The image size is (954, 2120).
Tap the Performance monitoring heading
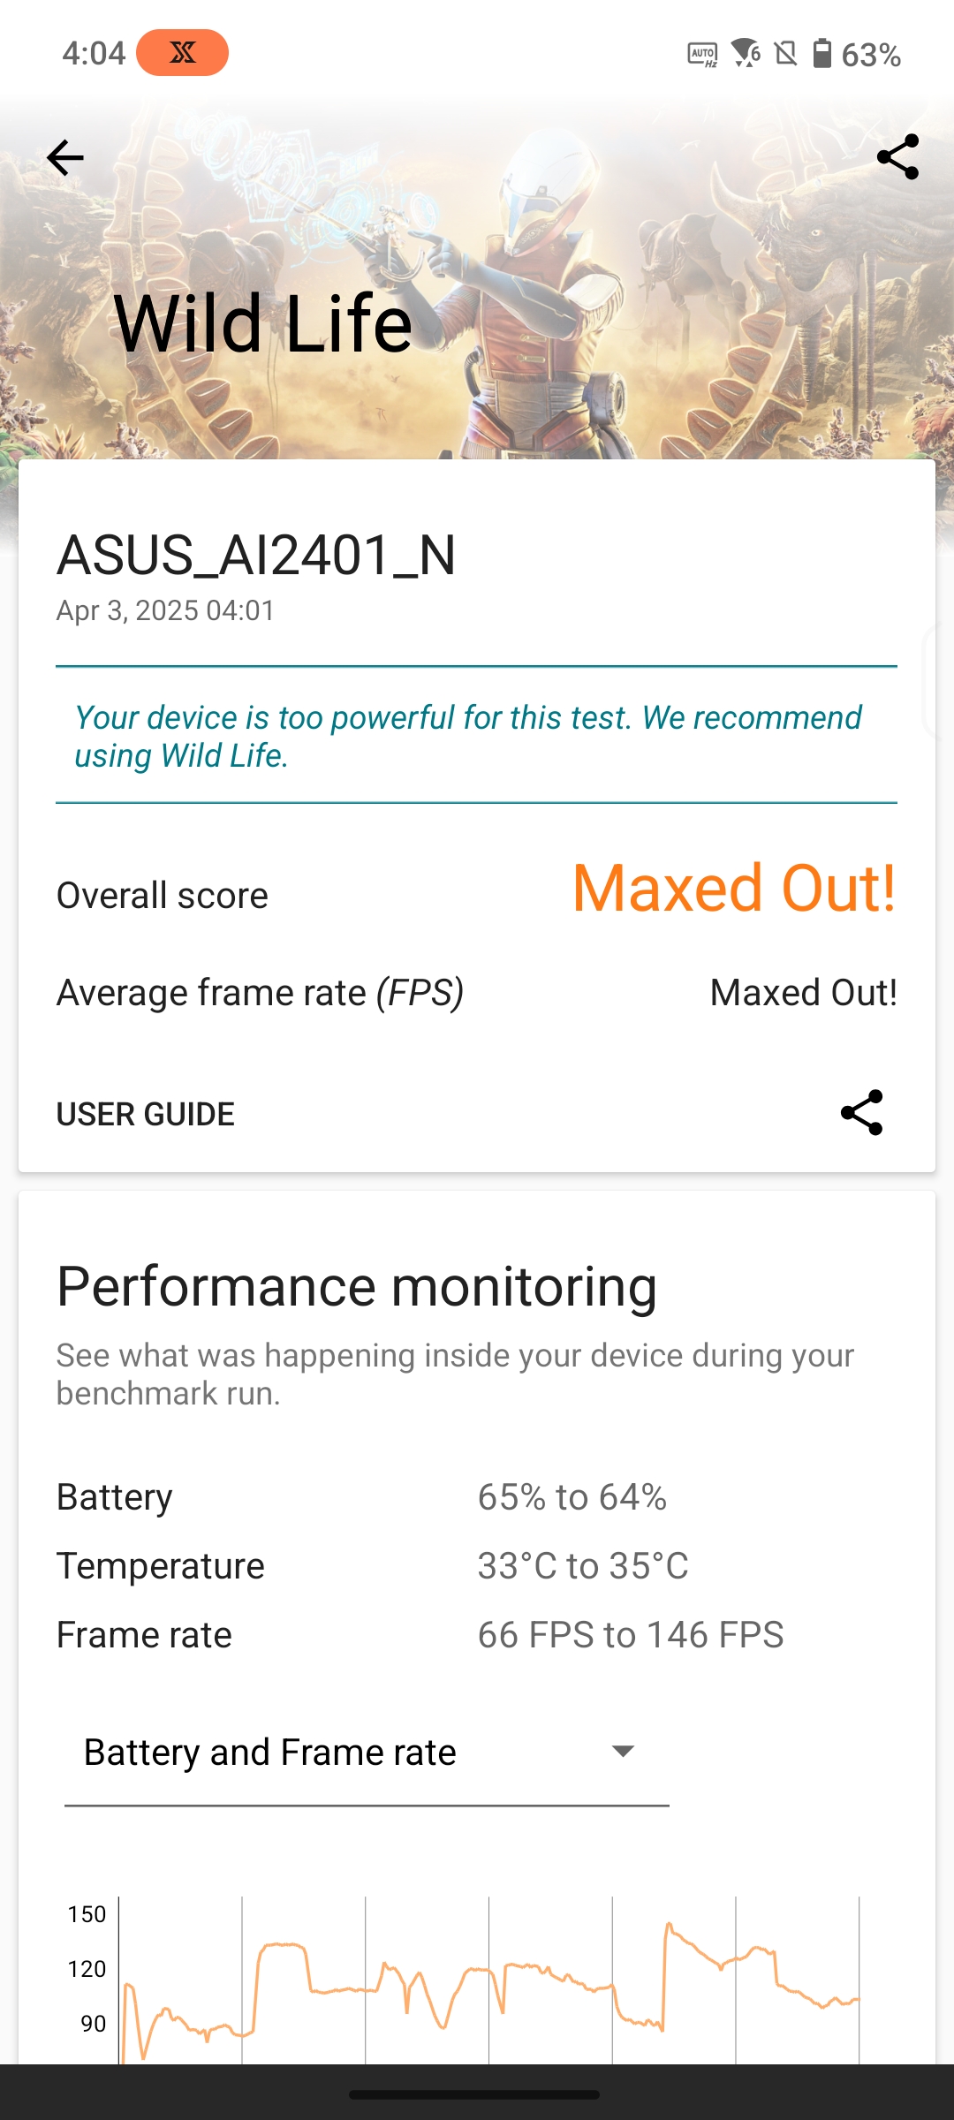(357, 1286)
